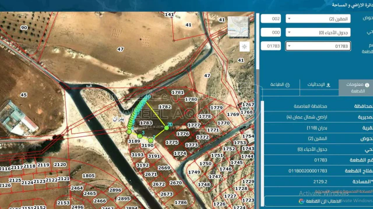The height and width of the screenshot is (209, 373).
Task: Click parcel label 1782 on the map
Action: tap(165, 107)
